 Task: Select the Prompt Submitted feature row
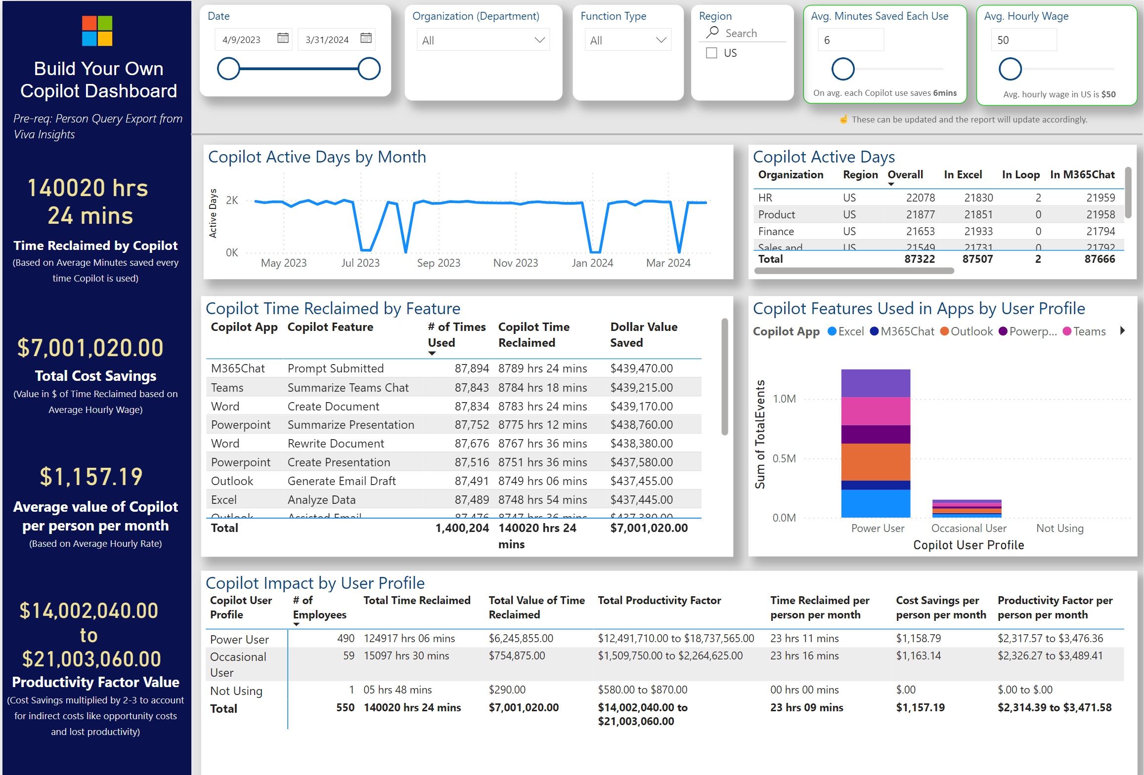[x=453, y=368]
